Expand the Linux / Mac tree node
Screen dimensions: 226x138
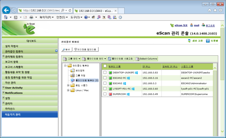tap(68, 90)
